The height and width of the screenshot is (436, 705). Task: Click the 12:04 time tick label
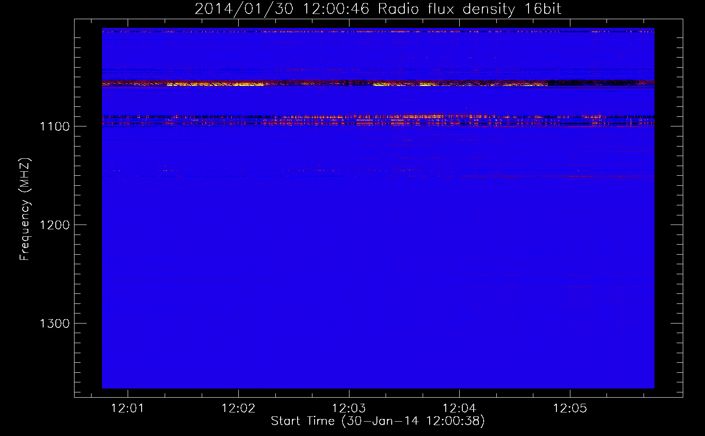pos(459,408)
